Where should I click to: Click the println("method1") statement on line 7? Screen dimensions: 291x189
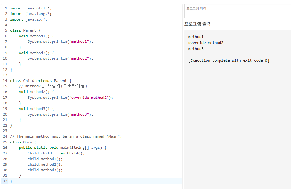(x=60, y=41)
